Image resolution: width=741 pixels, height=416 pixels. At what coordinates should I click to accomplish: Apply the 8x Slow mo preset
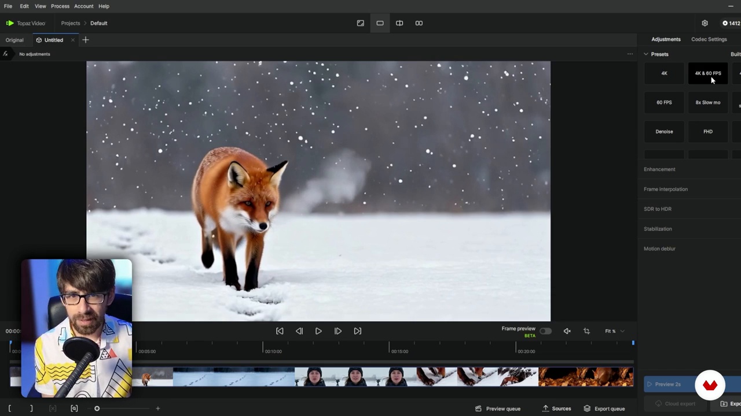pyautogui.click(x=707, y=102)
